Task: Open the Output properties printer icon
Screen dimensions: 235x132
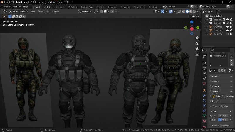Action: pyautogui.click(x=204, y=68)
